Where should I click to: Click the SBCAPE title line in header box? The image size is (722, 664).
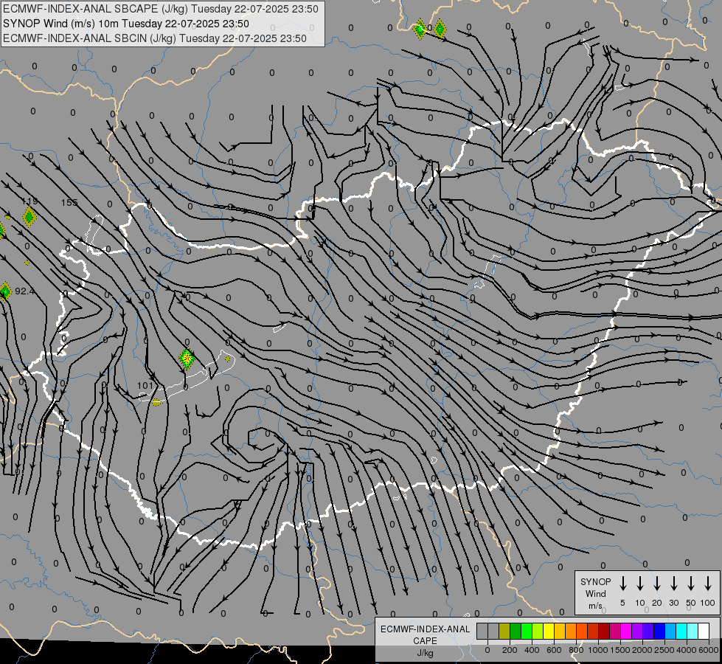[161, 9]
